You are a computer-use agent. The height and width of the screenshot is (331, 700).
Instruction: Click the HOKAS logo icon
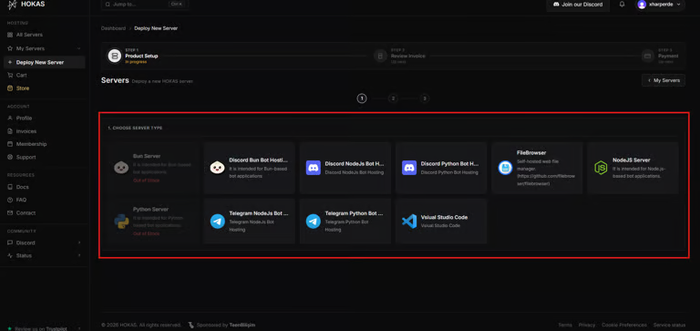13,5
